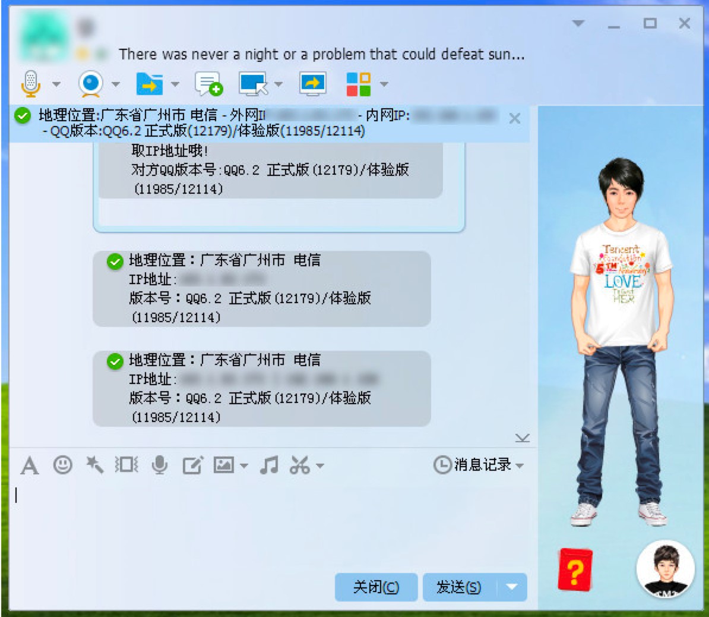
Task: Start a voice call with microphone icon
Action: point(31,84)
